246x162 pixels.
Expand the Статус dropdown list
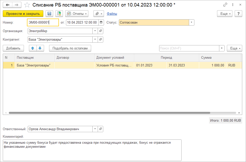coord(192,22)
